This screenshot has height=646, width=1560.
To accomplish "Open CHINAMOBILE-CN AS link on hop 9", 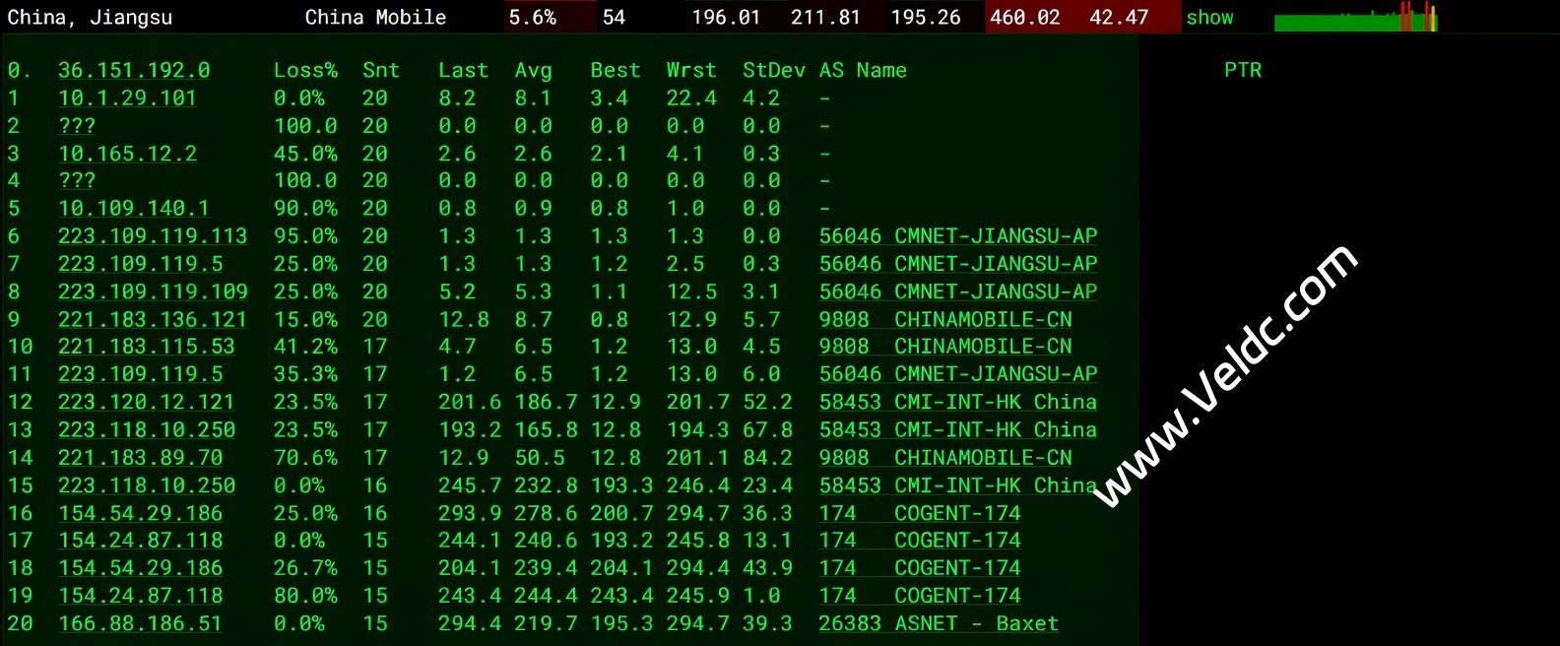I will 944,320.
